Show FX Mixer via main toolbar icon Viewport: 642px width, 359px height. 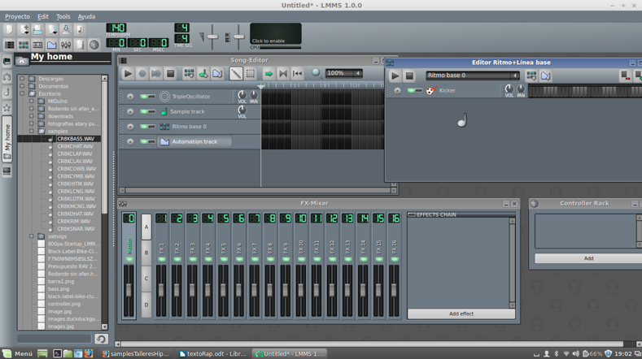66,45
